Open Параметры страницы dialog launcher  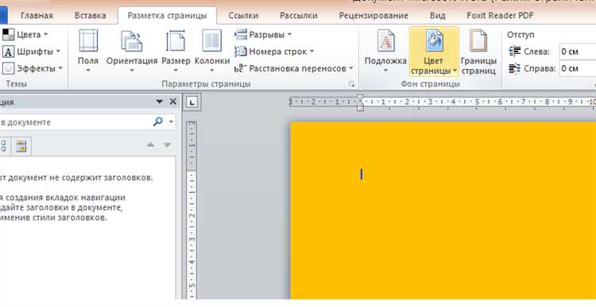(x=352, y=85)
